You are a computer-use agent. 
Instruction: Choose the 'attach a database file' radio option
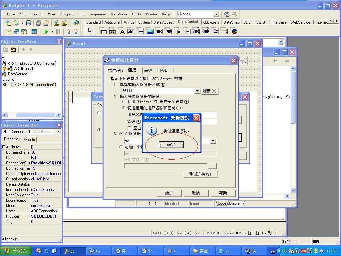121,147
